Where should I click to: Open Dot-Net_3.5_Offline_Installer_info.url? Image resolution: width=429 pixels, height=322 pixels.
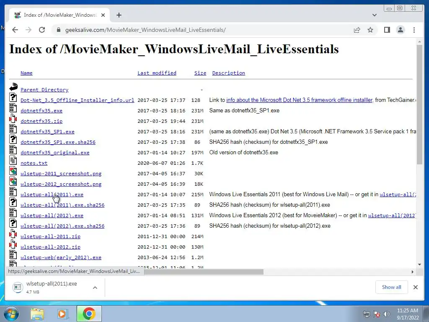point(78,100)
